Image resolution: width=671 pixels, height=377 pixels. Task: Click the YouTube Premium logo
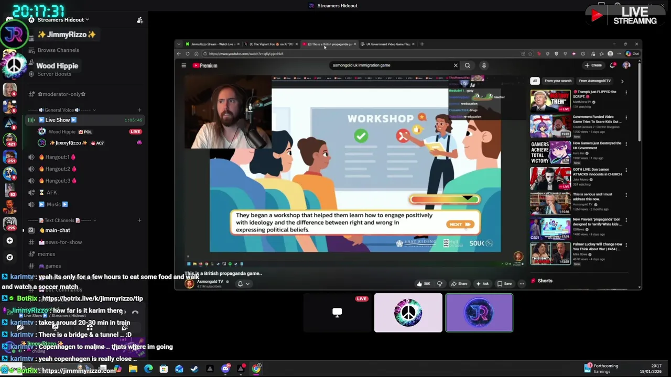[x=205, y=65]
